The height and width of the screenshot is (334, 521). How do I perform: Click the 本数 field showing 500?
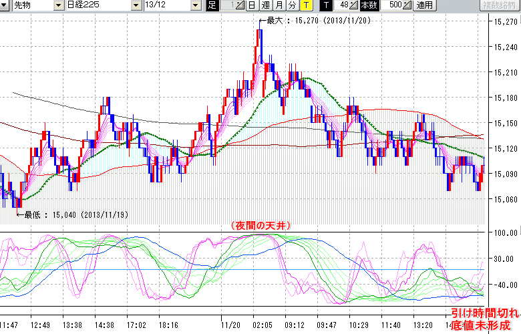(x=393, y=6)
